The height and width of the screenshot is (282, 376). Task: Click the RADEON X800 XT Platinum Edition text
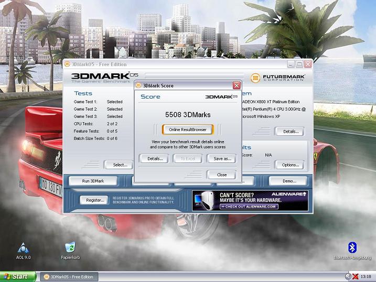[271, 102]
